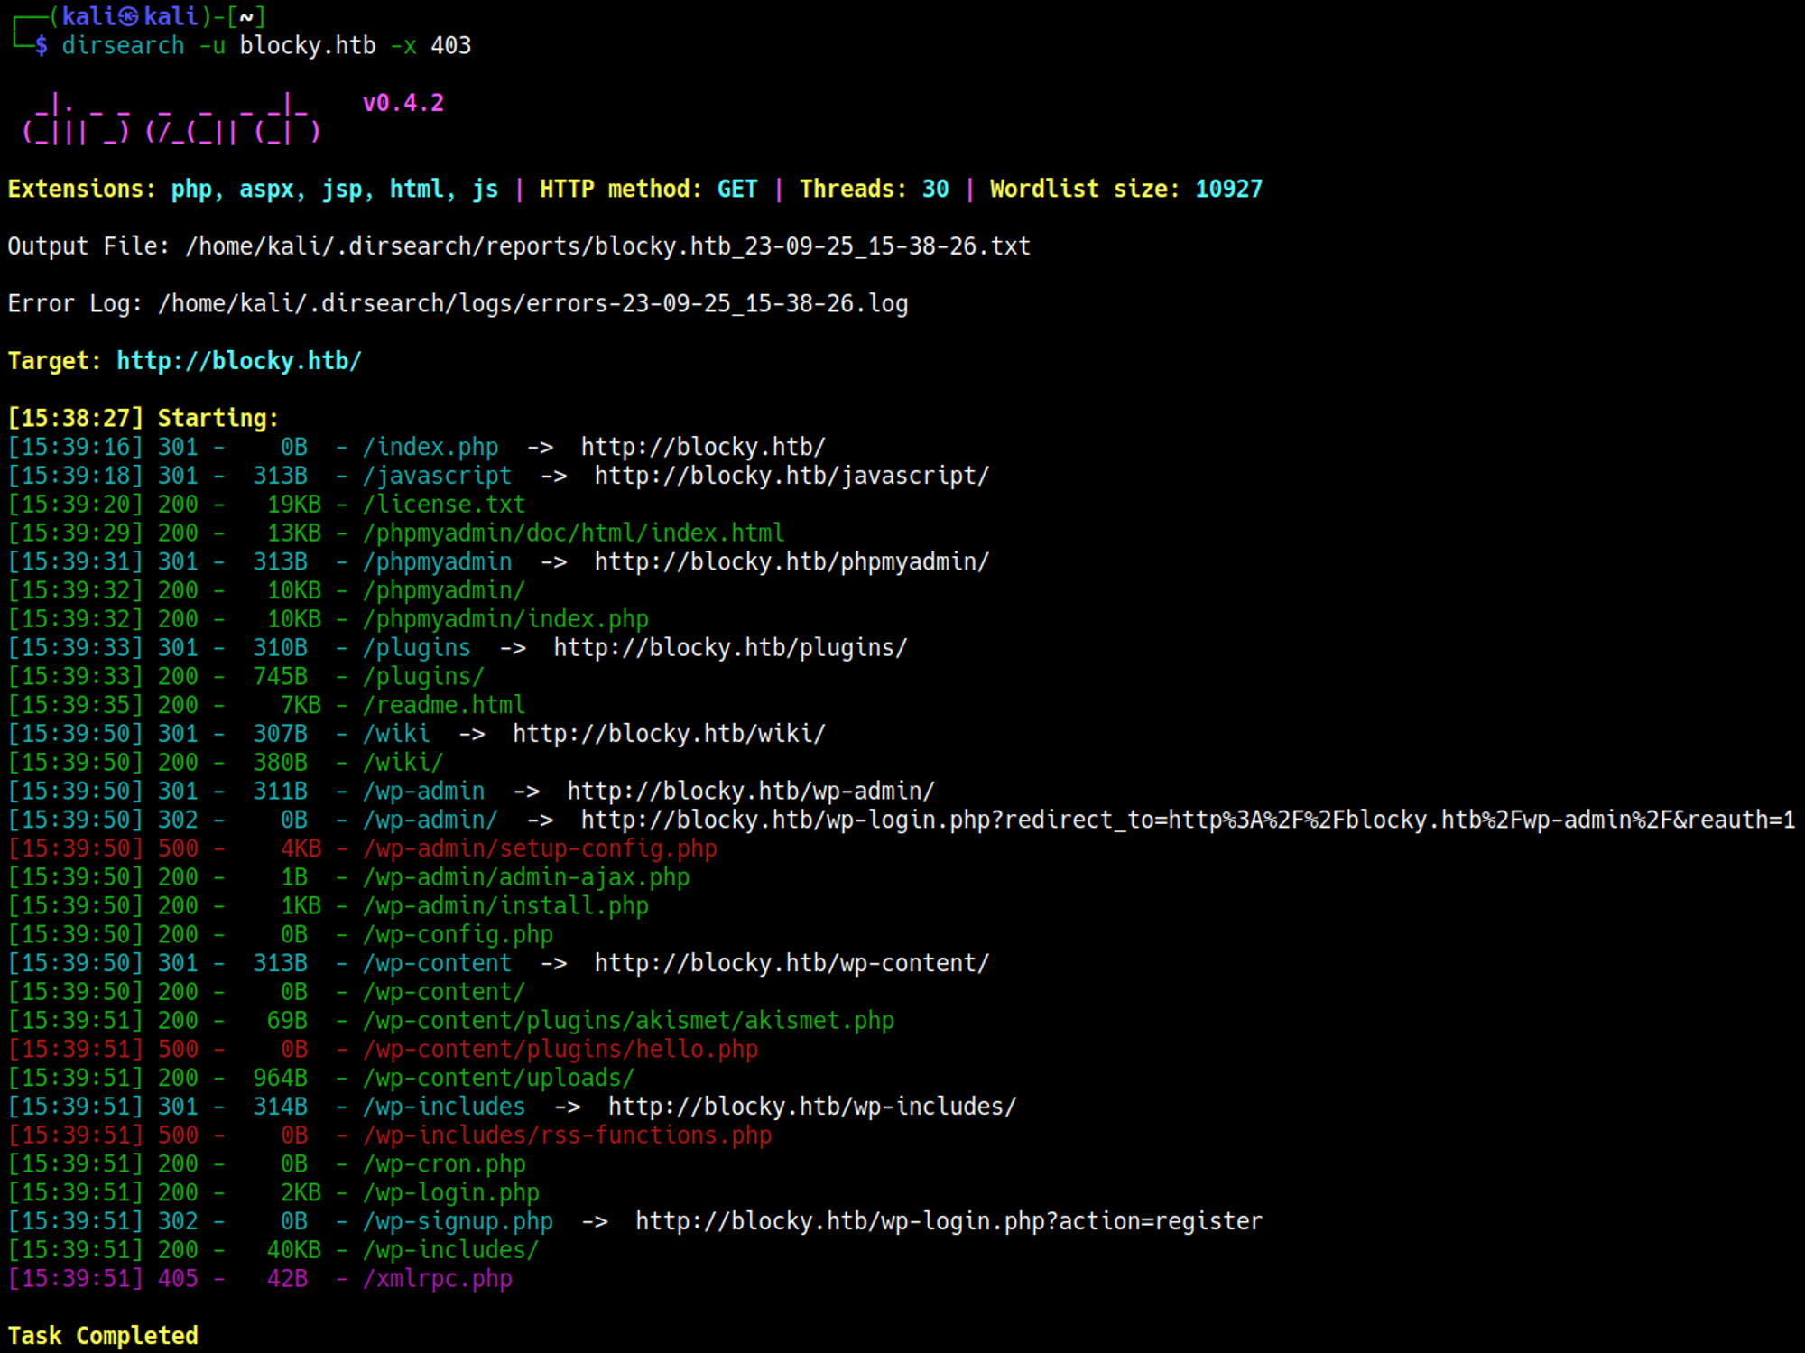The height and width of the screenshot is (1353, 1805).
Task: Click the dirsearch command text at prompt
Action: coord(123,45)
